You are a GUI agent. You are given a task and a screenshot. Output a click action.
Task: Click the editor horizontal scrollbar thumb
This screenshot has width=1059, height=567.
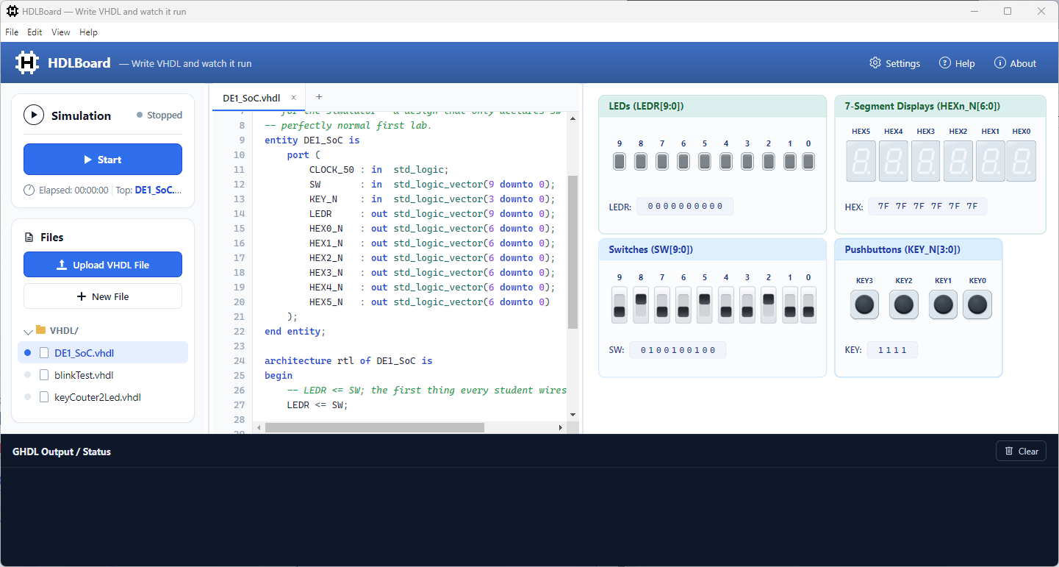pos(374,427)
